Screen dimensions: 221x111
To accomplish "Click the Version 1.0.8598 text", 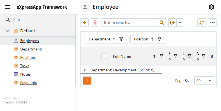I will 16,102.
